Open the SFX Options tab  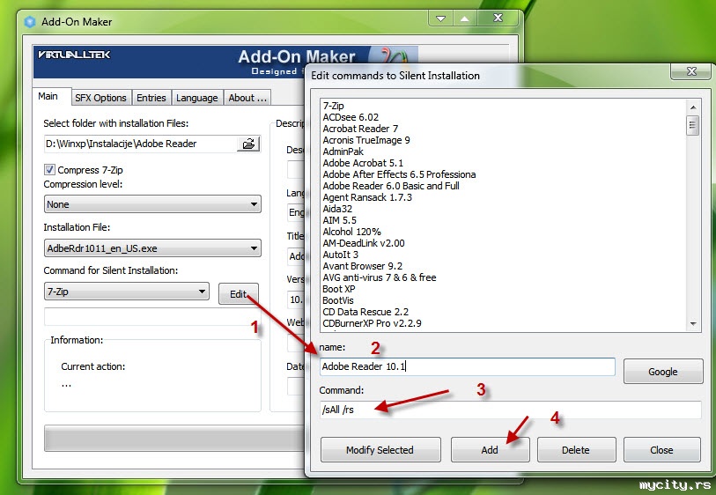point(100,98)
